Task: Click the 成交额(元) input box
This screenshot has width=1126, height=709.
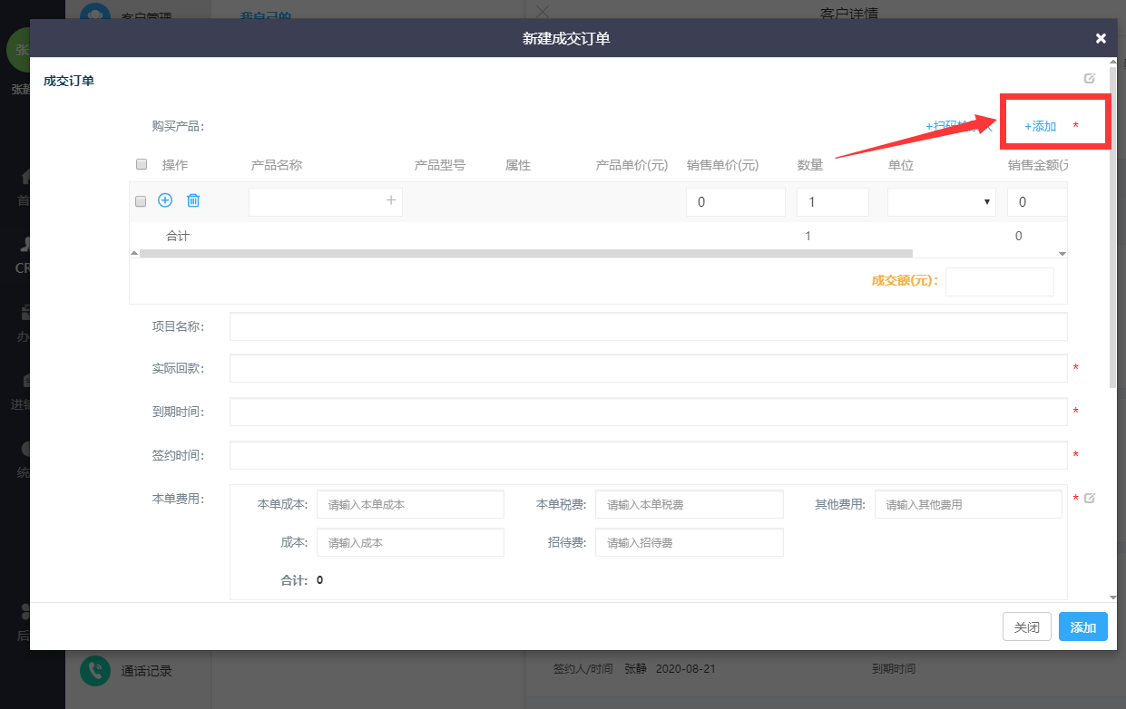Action: [x=1000, y=282]
